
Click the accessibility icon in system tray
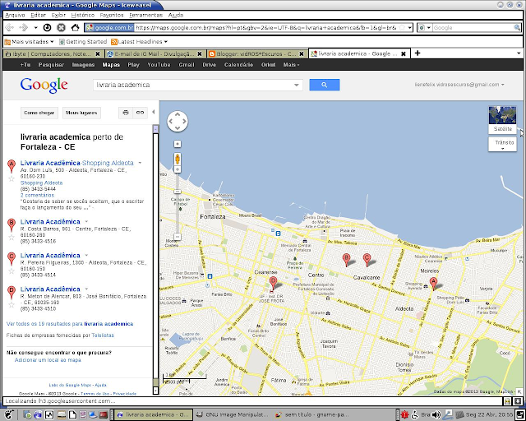click(415, 414)
